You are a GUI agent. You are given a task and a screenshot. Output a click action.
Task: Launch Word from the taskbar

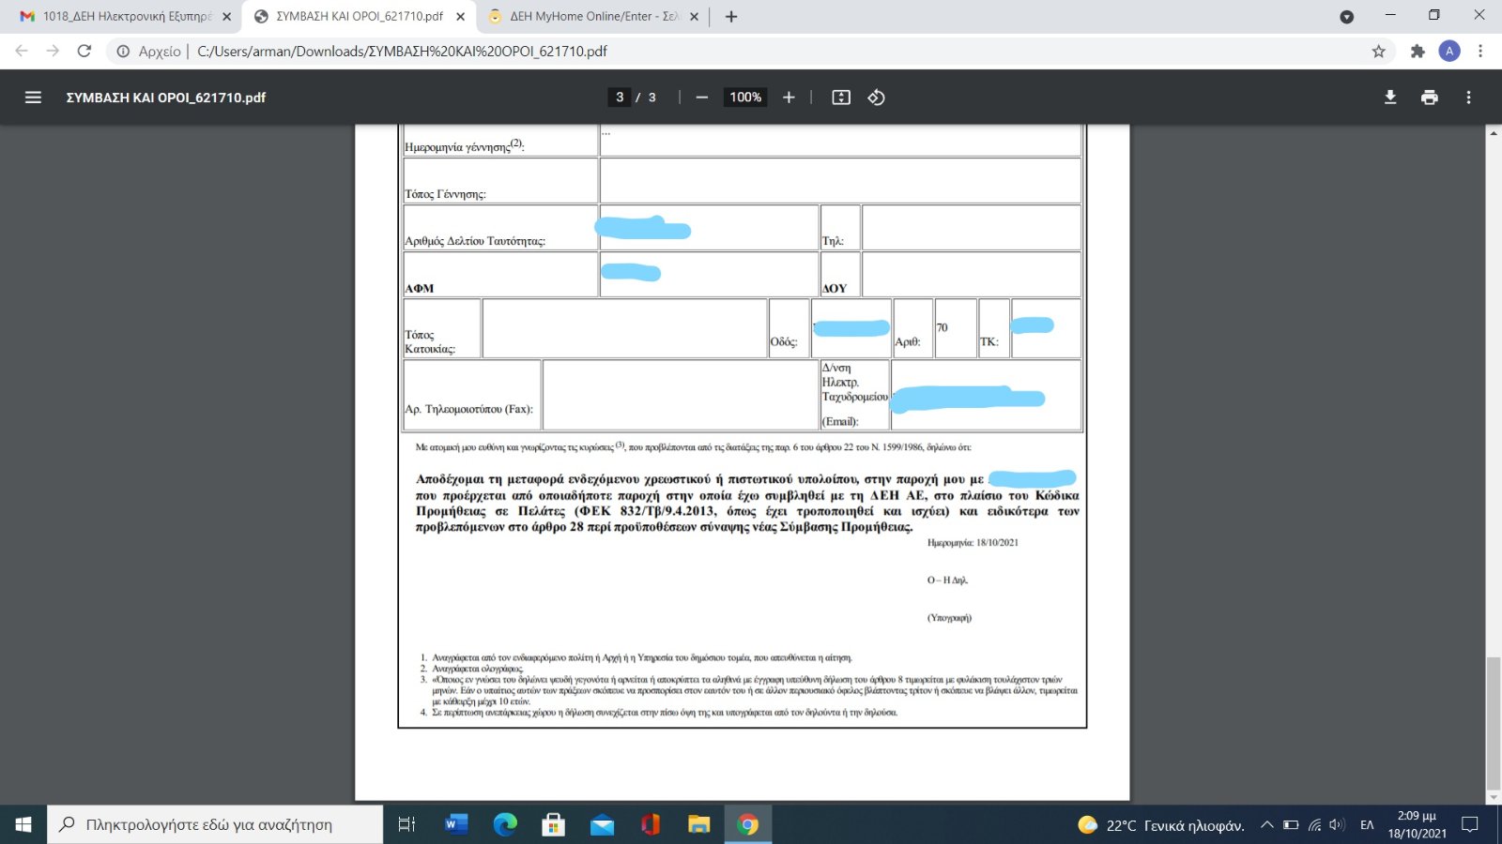(x=456, y=824)
